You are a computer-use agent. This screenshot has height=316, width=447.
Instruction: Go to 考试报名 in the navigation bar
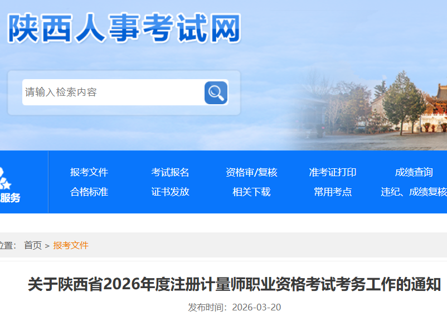point(171,172)
